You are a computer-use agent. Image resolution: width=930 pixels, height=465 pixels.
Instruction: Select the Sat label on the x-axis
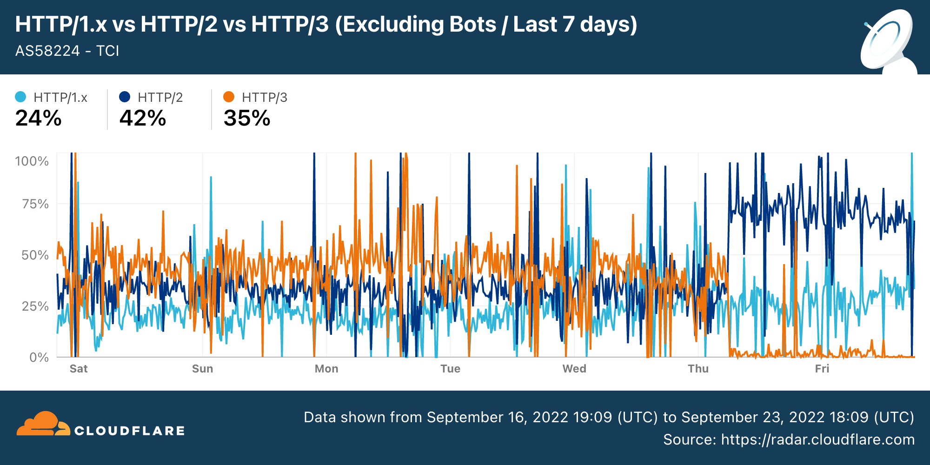79,369
